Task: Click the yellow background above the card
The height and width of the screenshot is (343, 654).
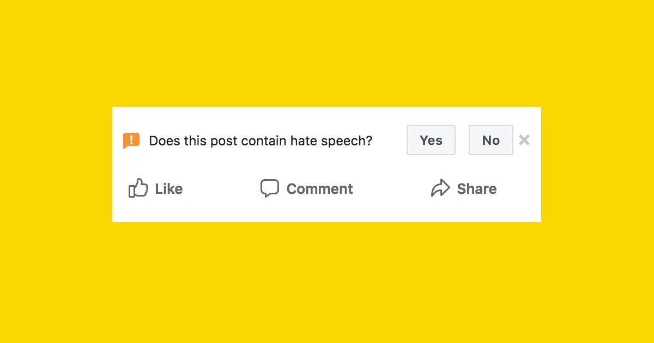Action: pos(327,53)
